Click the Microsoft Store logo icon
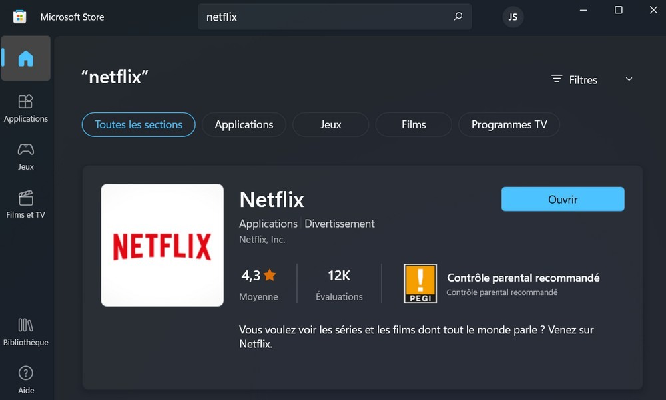 click(x=19, y=17)
